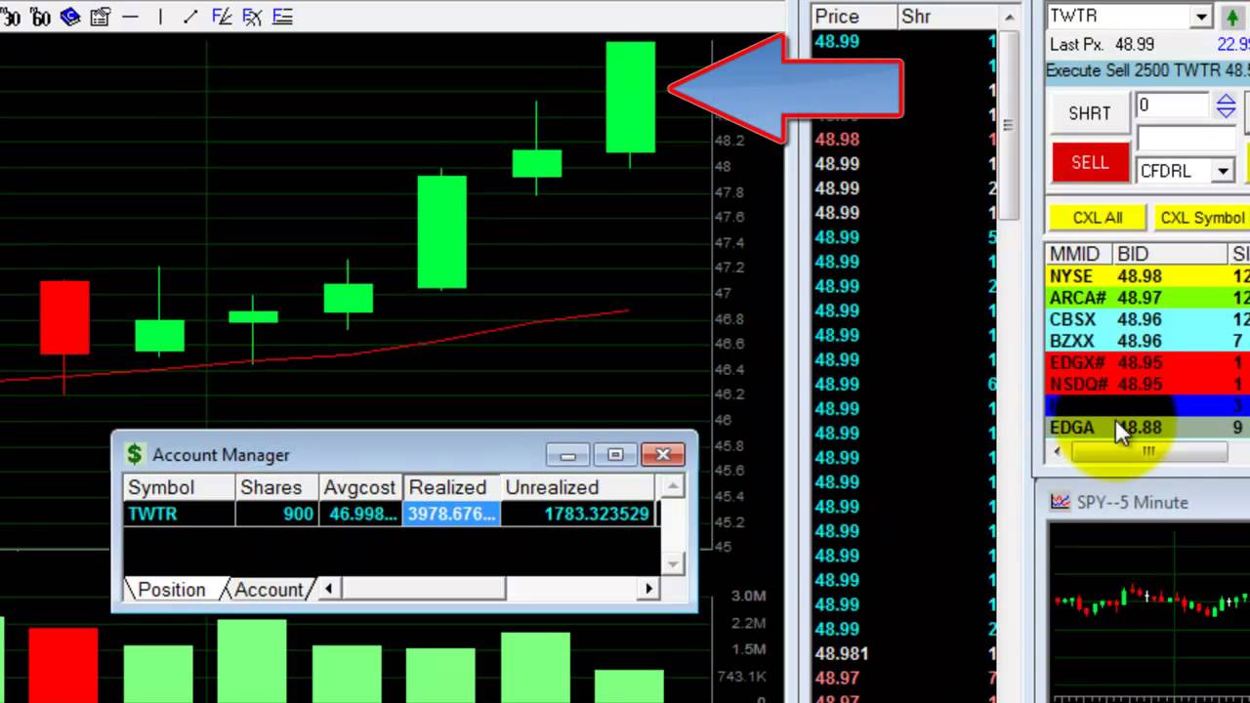
Task: Click Shares column header in Account Manager
Action: coord(276,487)
